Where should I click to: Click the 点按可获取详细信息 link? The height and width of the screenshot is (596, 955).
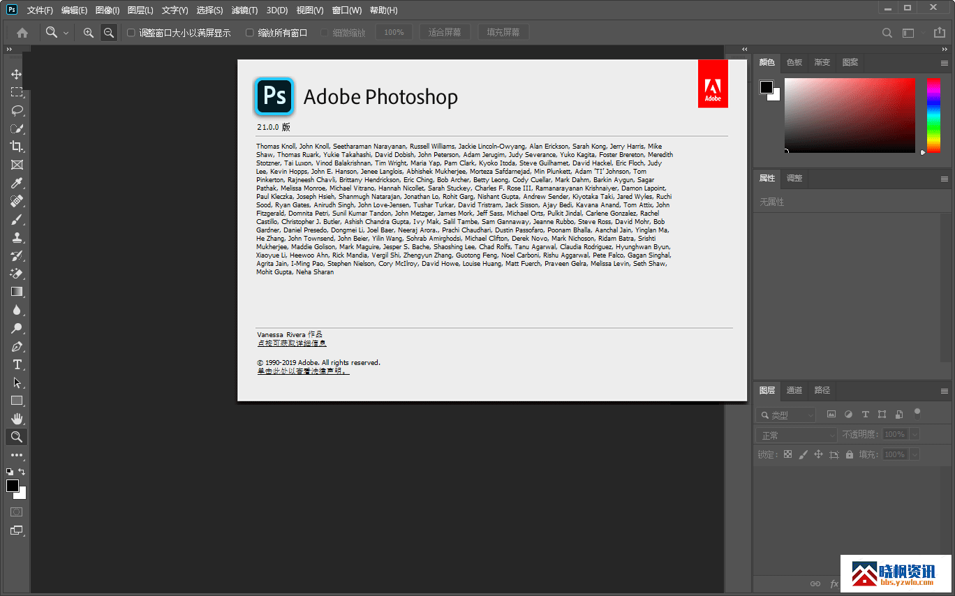click(292, 343)
